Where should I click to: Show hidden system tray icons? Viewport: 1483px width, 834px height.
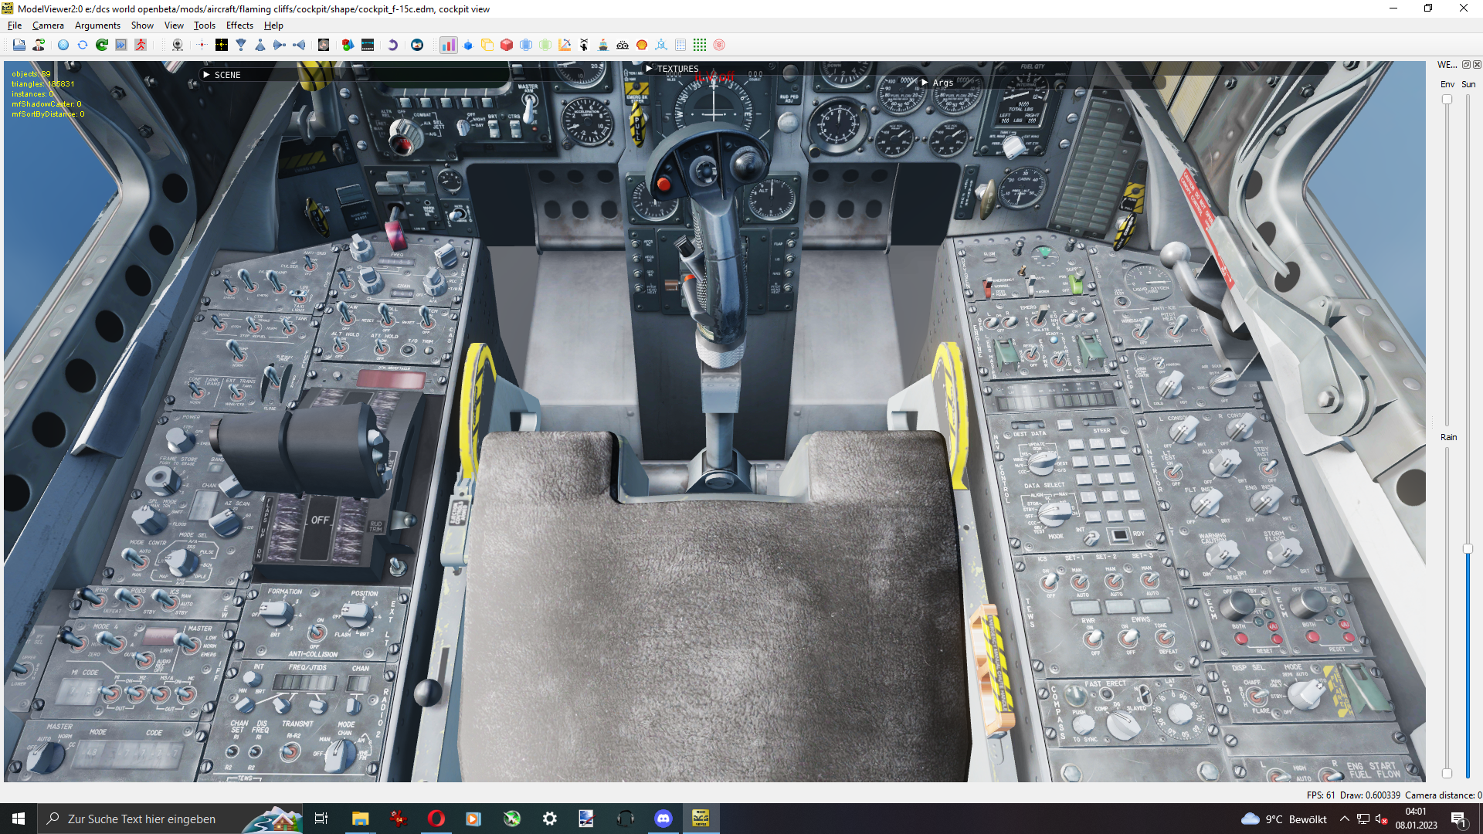click(1345, 819)
